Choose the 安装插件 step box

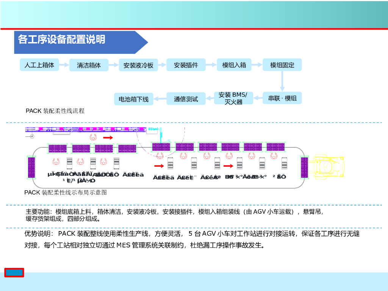click(186, 65)
